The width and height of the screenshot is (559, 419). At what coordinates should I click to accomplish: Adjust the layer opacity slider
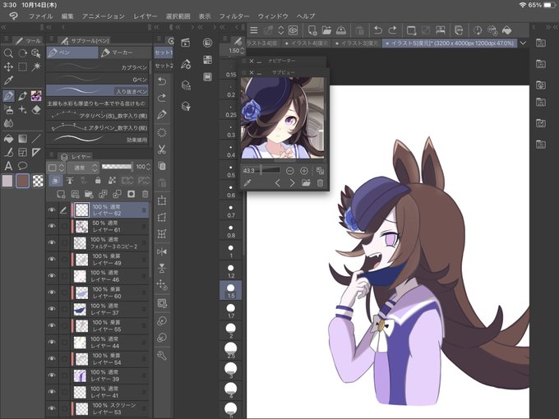click(117, 167)
